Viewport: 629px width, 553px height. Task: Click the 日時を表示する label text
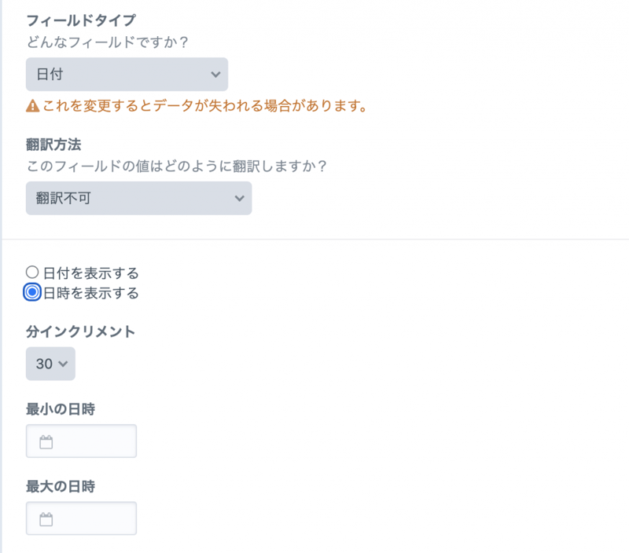pyautogui.click(x=91, y=292)
